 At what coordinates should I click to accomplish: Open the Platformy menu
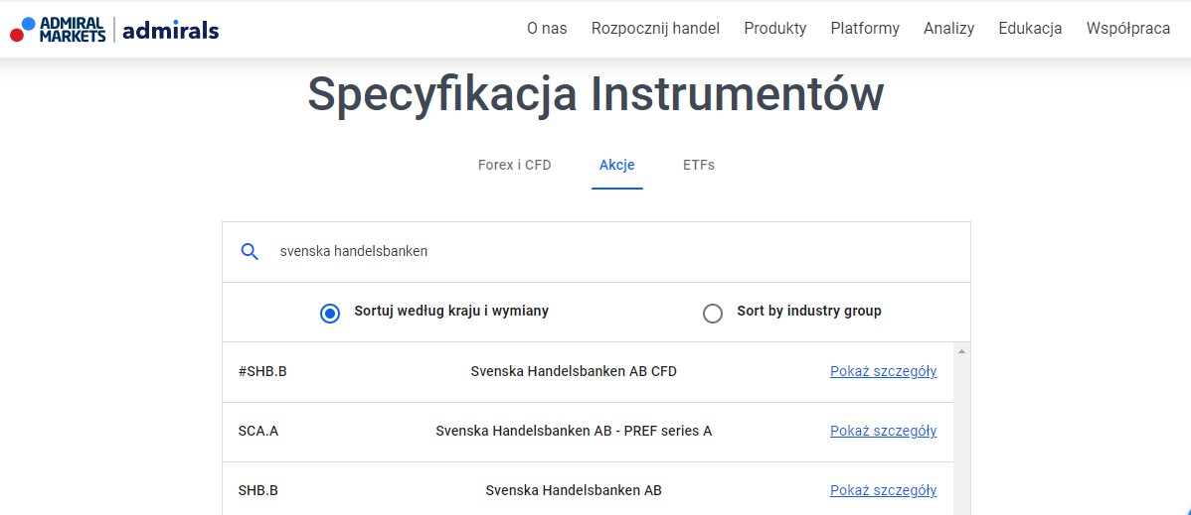pyautogui.click(x=865, y=29)
